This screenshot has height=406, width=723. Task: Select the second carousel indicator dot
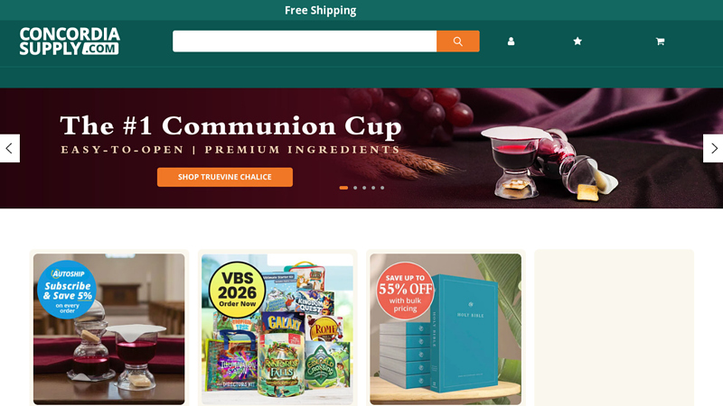355,188
